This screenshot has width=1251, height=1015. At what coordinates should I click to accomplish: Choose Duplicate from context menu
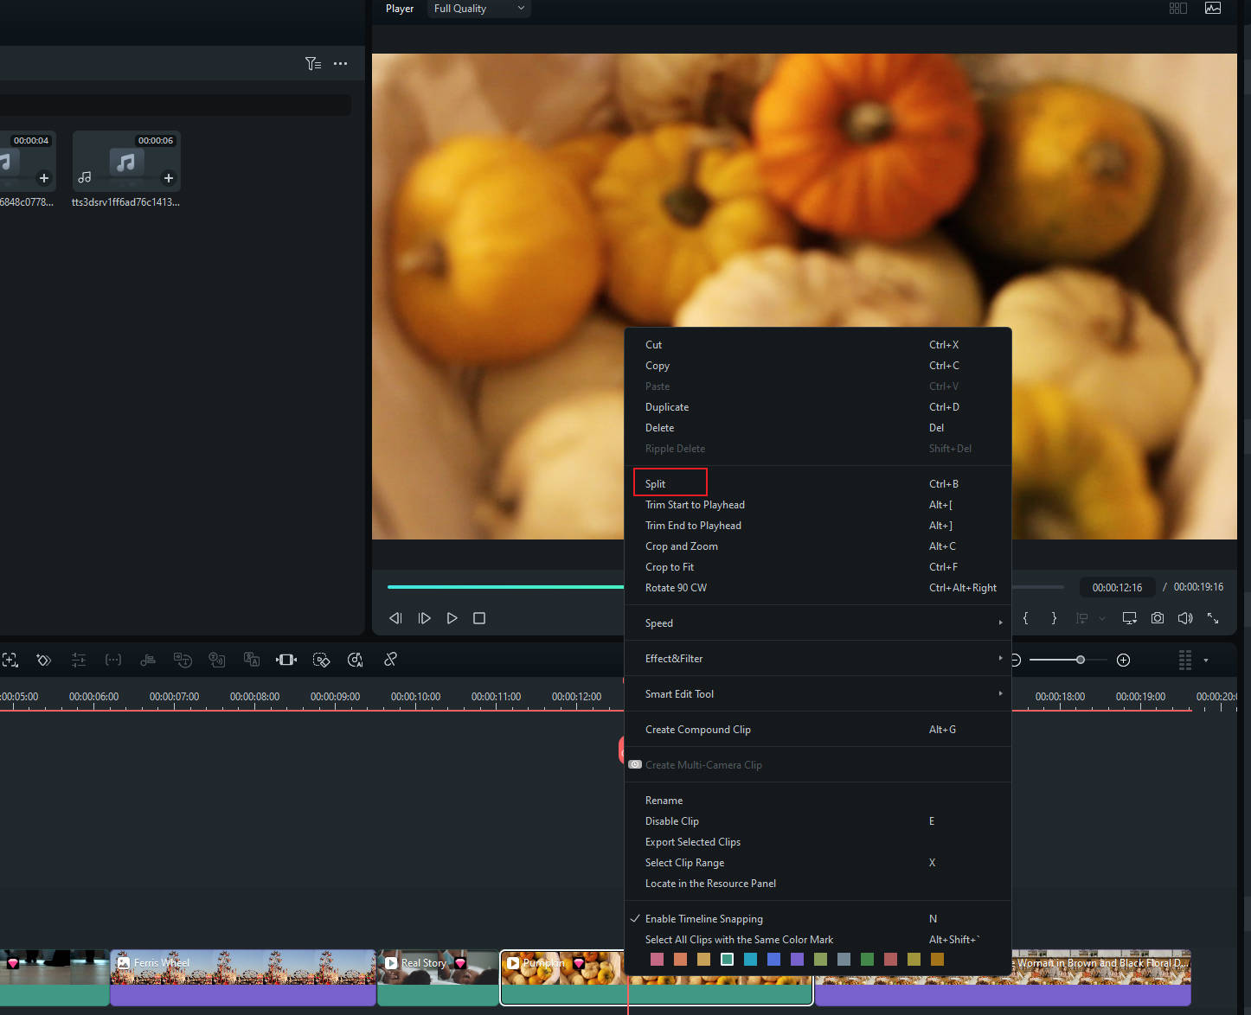(x=818, y=407)
